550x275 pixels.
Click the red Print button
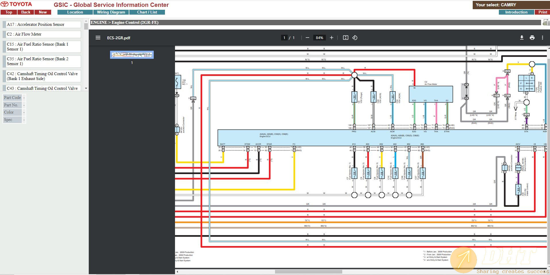pos(543,12)
